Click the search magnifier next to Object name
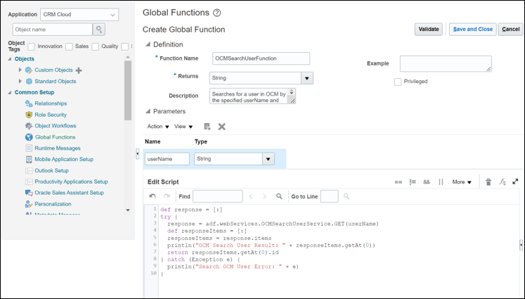 pos(99,30)
